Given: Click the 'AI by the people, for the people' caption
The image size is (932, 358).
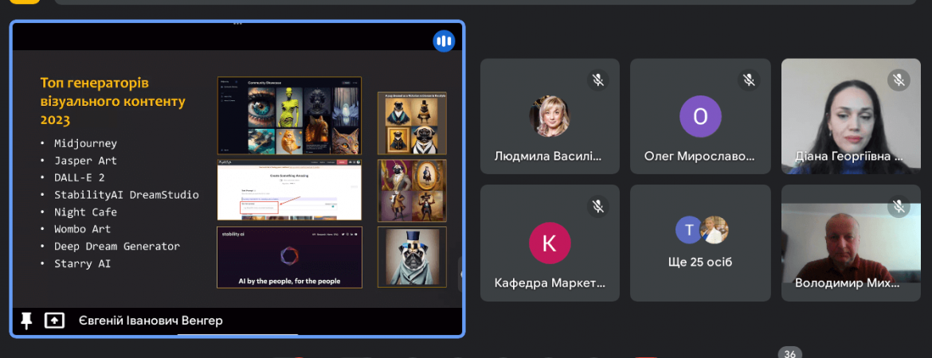Looking at the screenshot, I should coord(289,281).
